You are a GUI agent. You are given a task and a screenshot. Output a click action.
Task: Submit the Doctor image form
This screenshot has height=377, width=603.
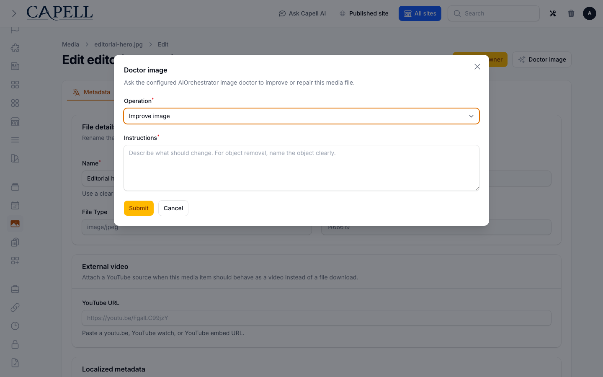[x=139, y=208]
